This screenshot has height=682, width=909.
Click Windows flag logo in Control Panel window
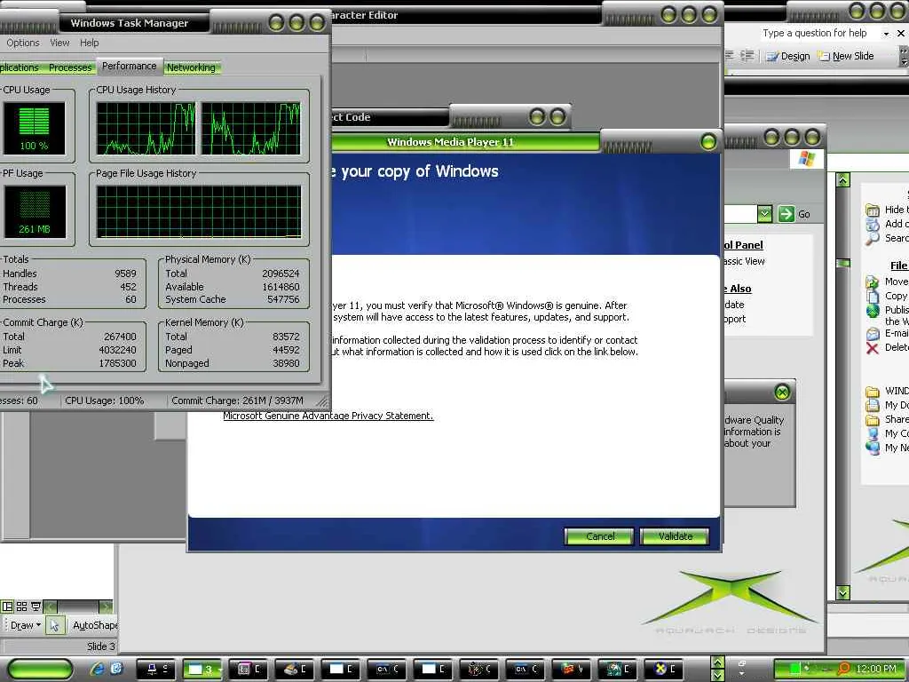(806, 158)
